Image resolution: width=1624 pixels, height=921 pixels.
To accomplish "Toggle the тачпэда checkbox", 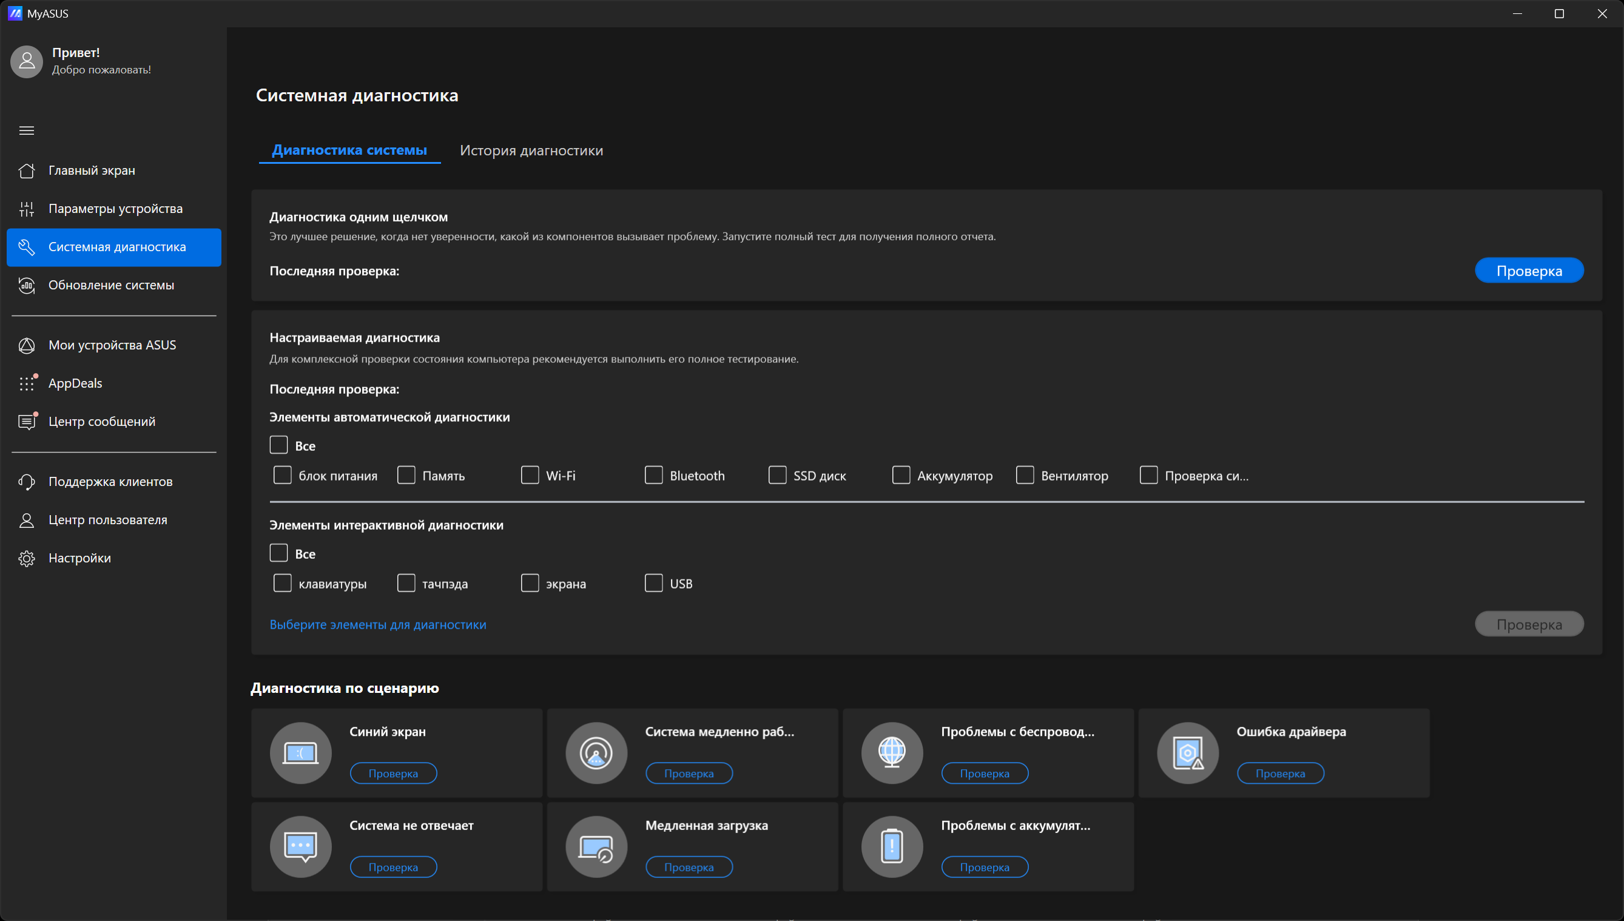I will (406, 583).
